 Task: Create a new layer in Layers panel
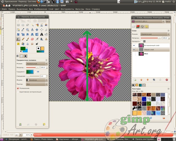135,80
